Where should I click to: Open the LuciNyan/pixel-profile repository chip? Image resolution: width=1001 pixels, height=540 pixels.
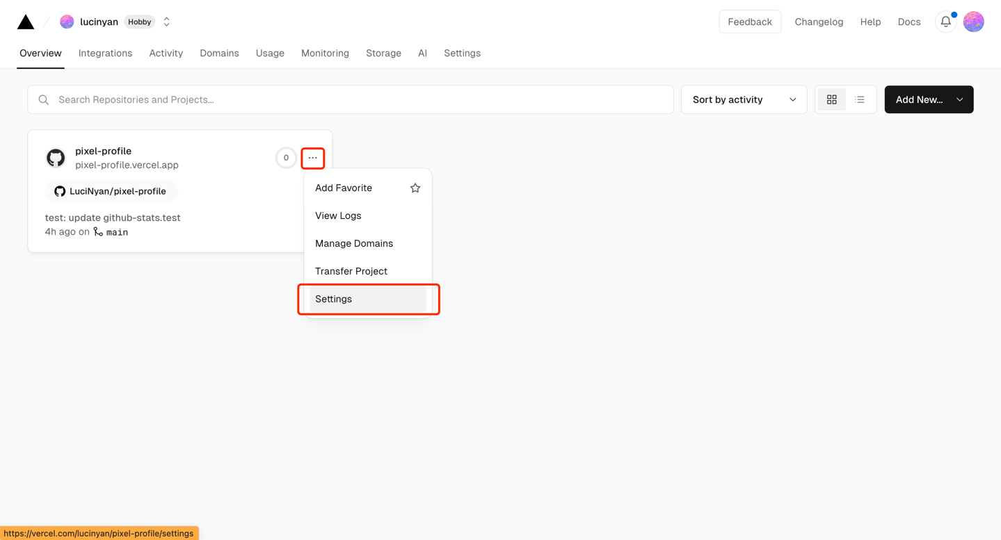111,191
